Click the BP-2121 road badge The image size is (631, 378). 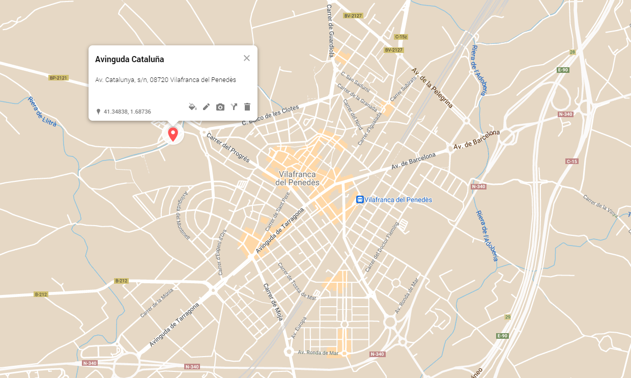59,78
